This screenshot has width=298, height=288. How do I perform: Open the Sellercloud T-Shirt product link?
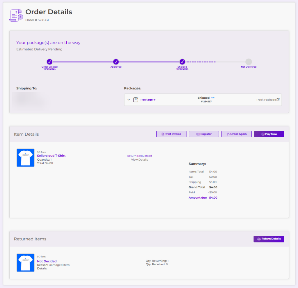click(x=51, y=155)
